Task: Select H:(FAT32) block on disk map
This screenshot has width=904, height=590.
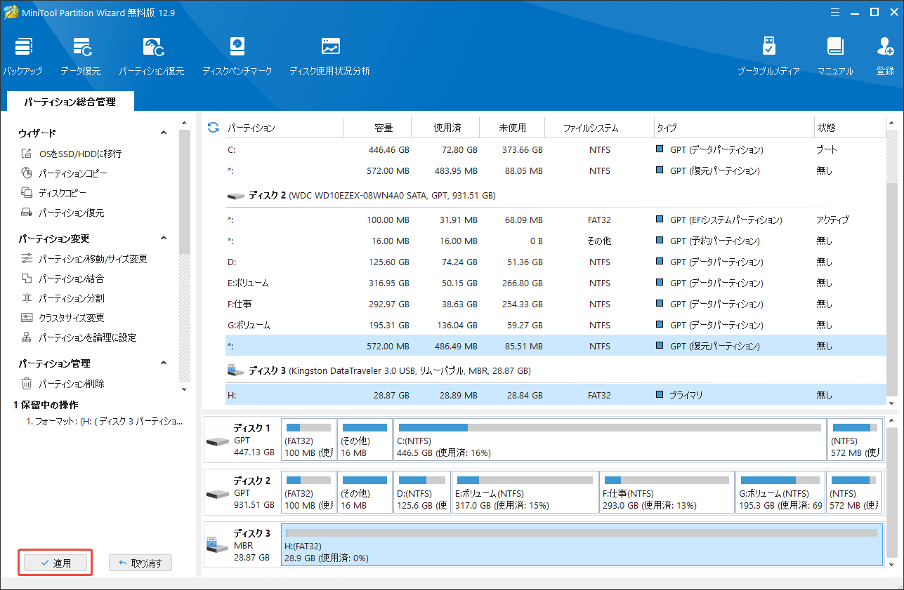Action: [581, 545]
